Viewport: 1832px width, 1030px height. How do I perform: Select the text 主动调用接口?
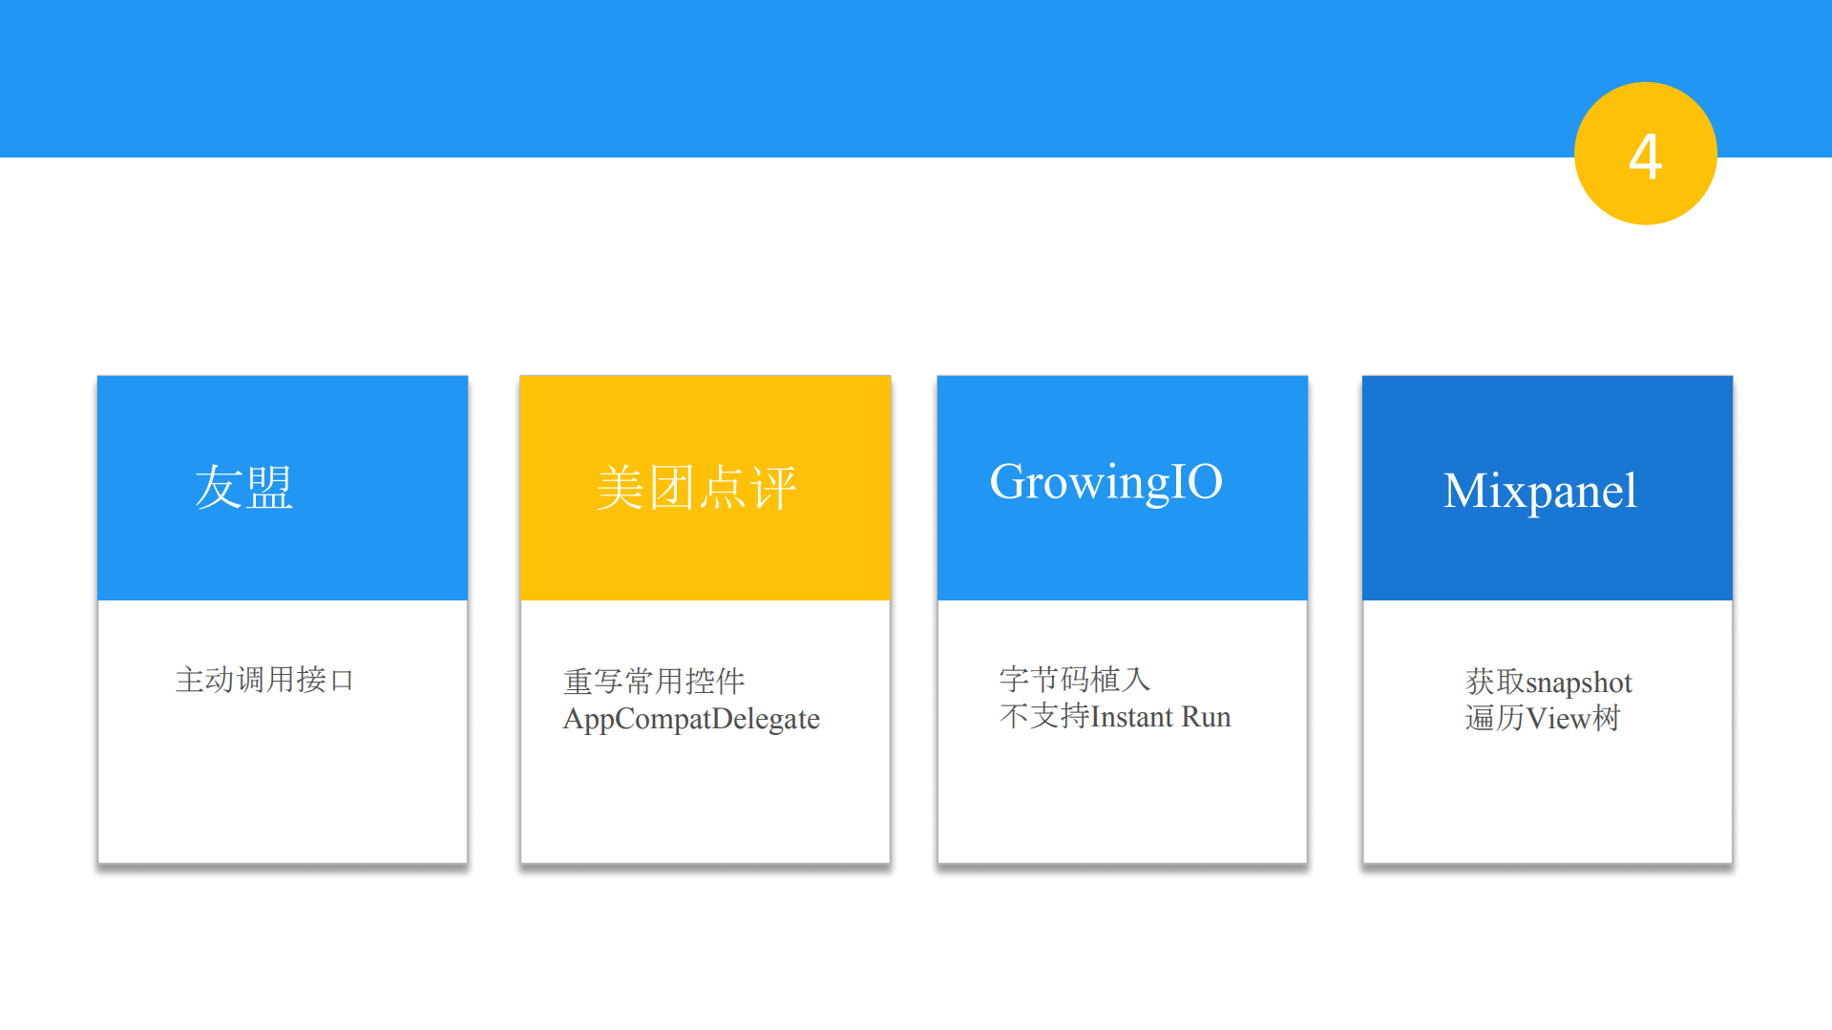(x=264, y=680)
